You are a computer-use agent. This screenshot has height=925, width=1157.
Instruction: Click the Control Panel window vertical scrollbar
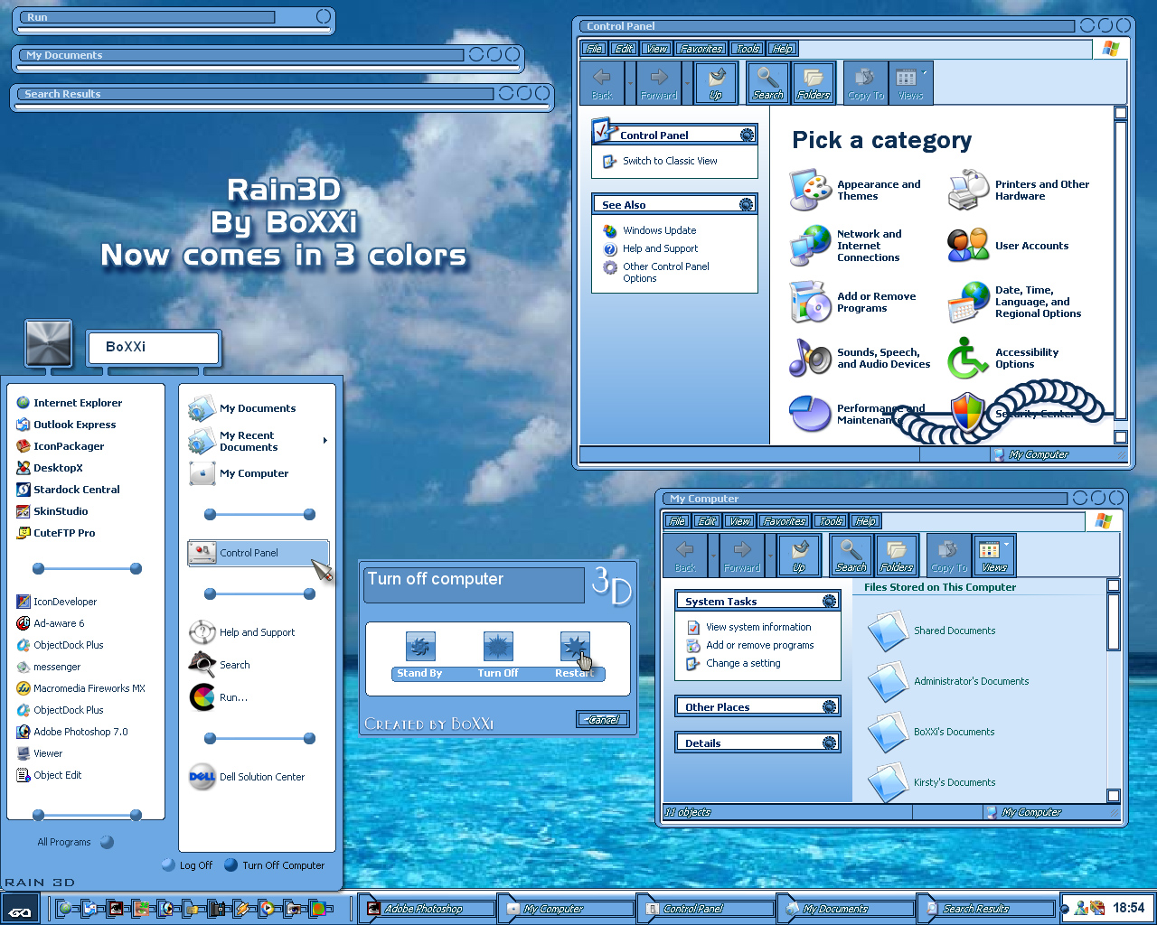point(1121,275)
